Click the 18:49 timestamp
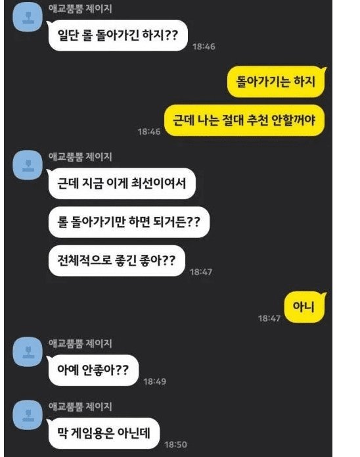 (154, 381)
